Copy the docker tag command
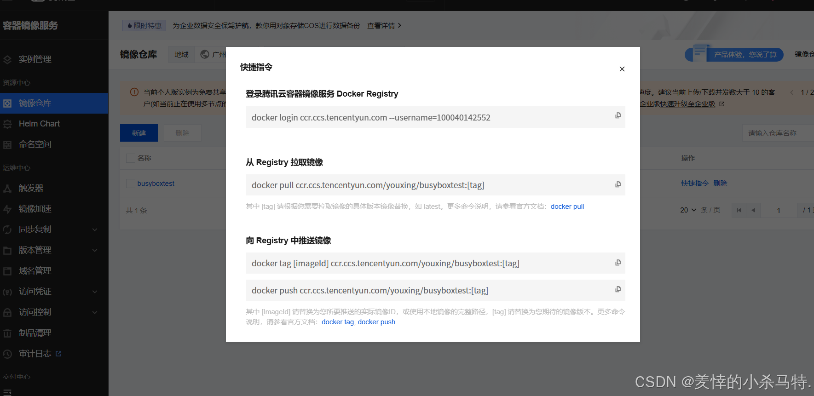 [x=618, y=263]
